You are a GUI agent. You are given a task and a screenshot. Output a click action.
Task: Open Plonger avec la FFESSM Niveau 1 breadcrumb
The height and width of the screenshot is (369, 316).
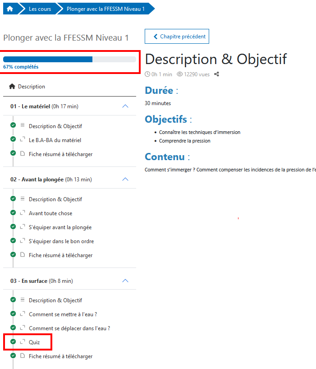105,9
